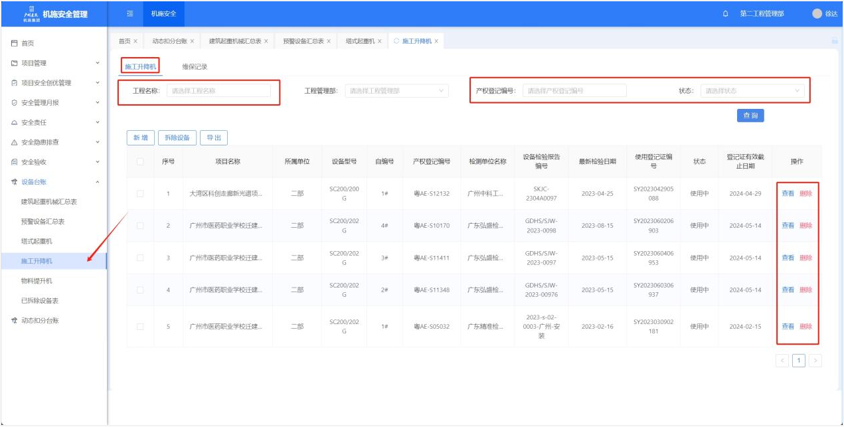844x427 pixels.
Task: Click the notification bell icon
Action: click(x=725, y=13)
